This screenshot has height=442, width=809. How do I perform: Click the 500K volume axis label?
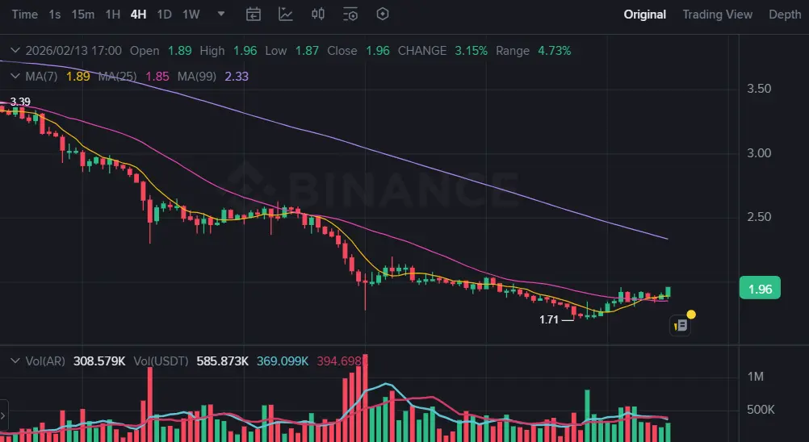coord(761,410)
